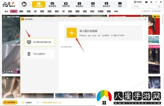Click the yellow plus import button
Image resolution: width=164 pixels, height=106 pixels.
72,33
